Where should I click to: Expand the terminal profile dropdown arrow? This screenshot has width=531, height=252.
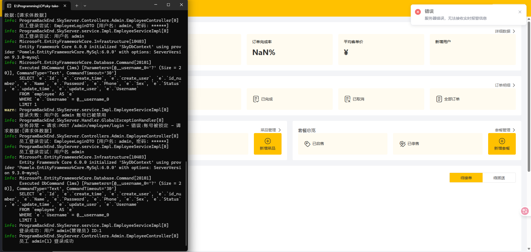coord(85,6)
